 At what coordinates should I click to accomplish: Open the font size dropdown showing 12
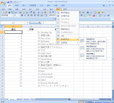click(19, 15)
